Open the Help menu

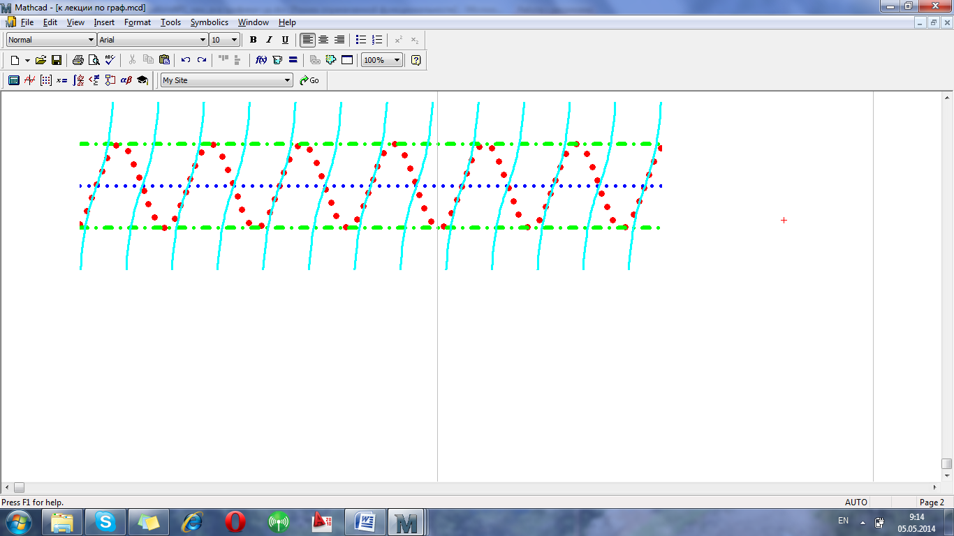coord(287,22)
